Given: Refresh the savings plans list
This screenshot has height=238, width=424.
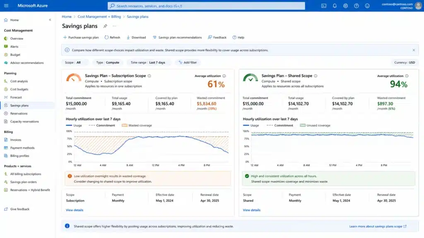Looking at the screenshot, I should tap(112, 38).
